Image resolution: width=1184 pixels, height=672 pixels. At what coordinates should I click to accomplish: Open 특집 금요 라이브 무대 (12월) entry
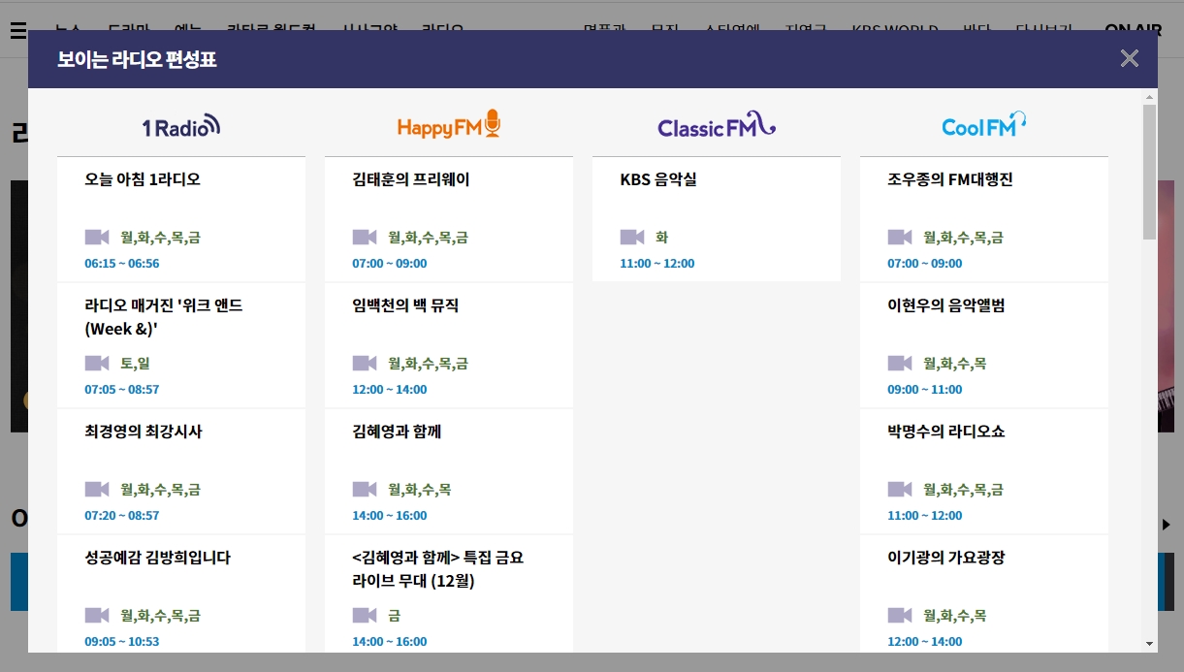pyautogui.click(x=437, y=569)
